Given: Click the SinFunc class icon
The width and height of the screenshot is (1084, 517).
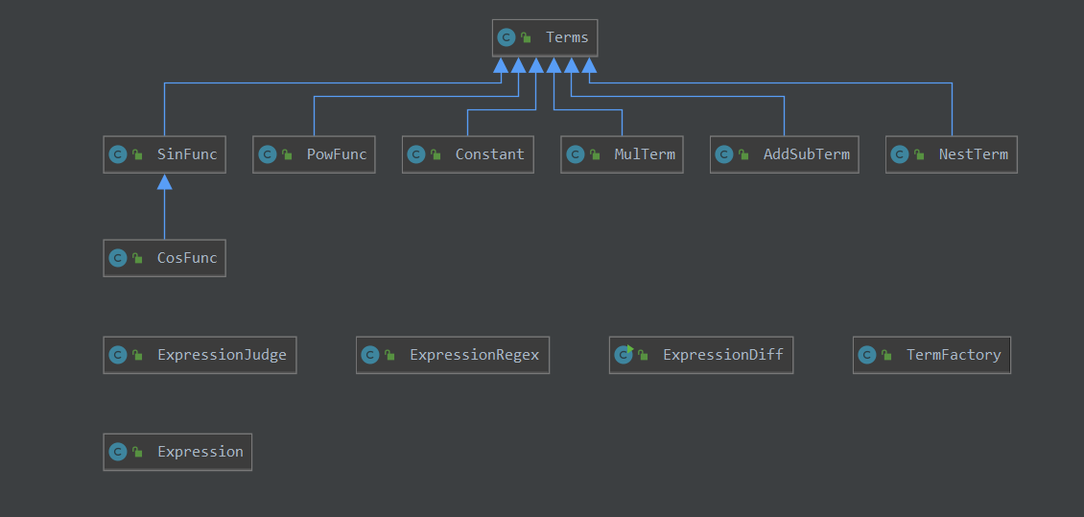Looking at the screenshot, I should point(118,154).
